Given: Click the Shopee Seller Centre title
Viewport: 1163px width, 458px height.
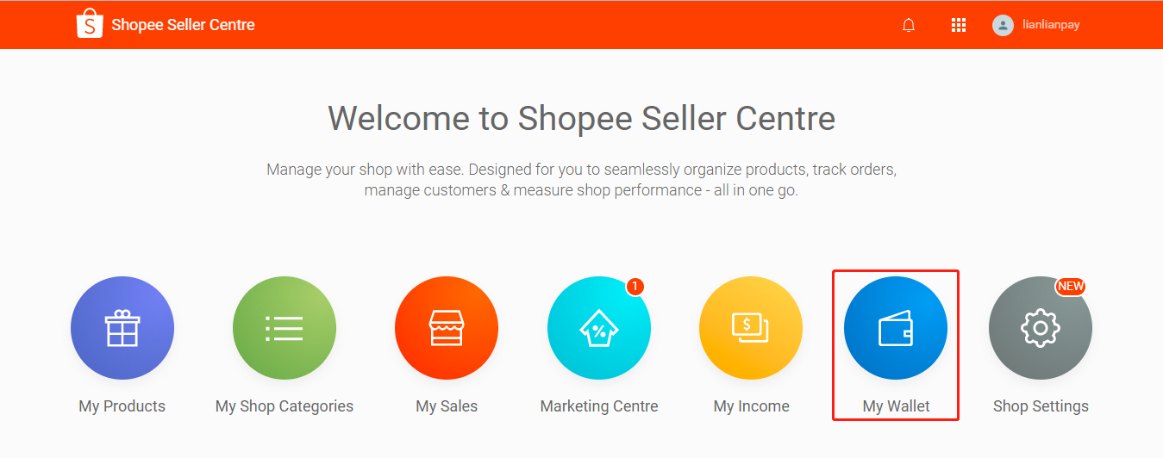Looking at the screenshot, I should tap(183, 25).
